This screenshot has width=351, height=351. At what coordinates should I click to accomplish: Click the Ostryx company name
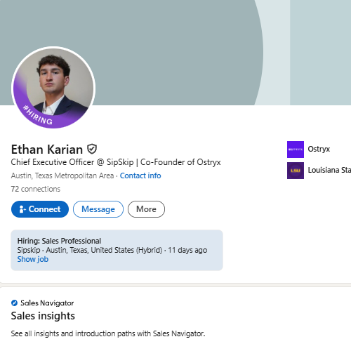(x=319, y=149)
